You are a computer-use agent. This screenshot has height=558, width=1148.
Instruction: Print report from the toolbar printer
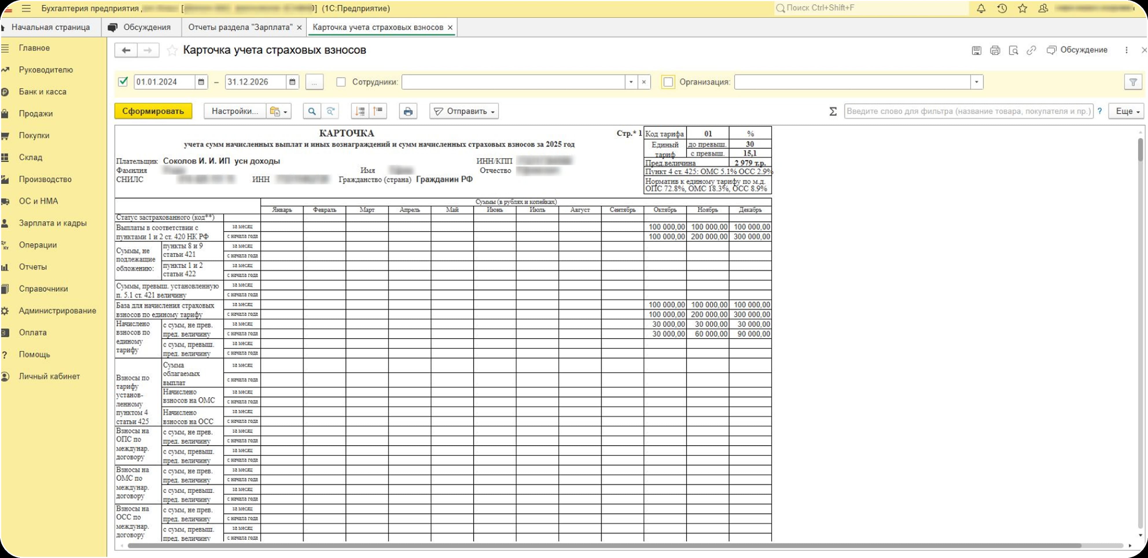click(408, 111)
